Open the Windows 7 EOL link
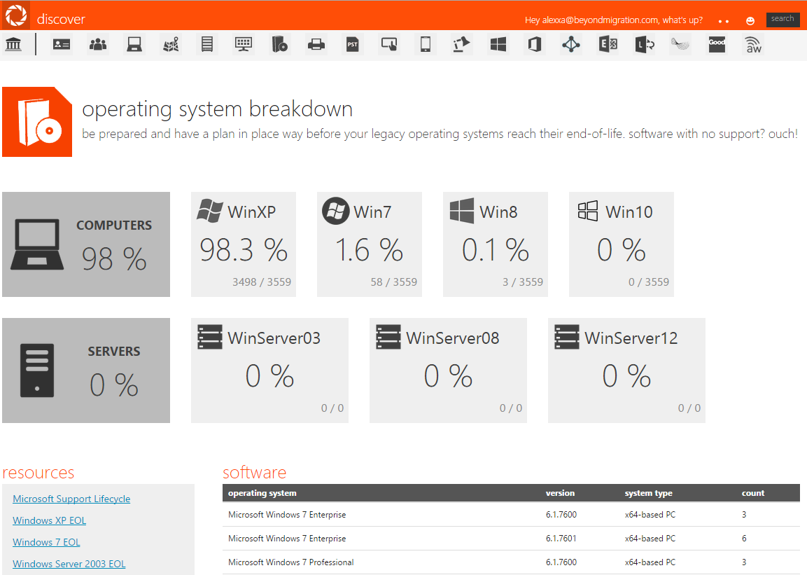 point(46,542)
